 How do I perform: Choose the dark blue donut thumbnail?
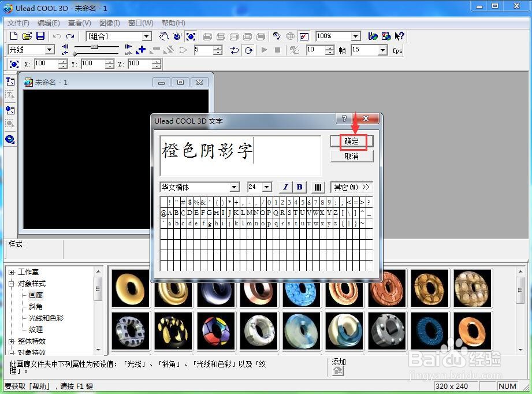(430, 331)
